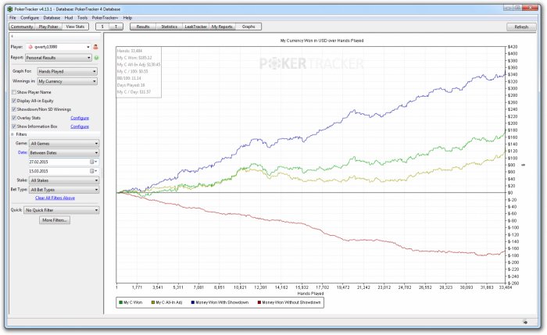Uncheck Display All-in Equity
This screenshot has height=335, width=547.
pyautogui.click(x=14, y=101)
